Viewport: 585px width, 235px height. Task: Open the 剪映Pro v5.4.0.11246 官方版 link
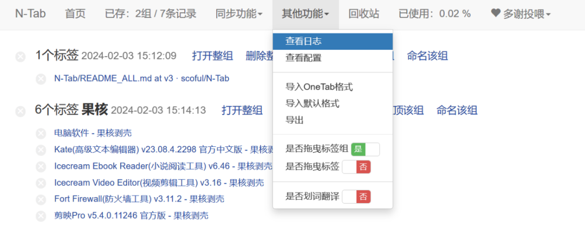coord(131,216)
